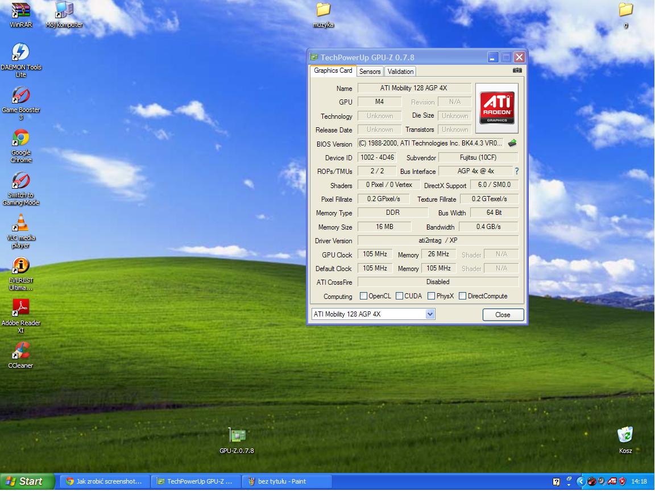
Task: Switch to the Sensors tab
Action: pos(370,72)
